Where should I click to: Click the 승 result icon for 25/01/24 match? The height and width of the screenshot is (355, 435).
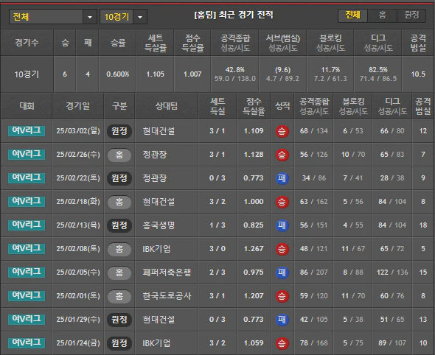282,343
